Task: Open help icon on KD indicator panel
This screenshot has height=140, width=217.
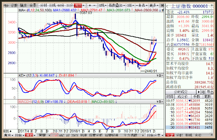Action: point(157,75)
